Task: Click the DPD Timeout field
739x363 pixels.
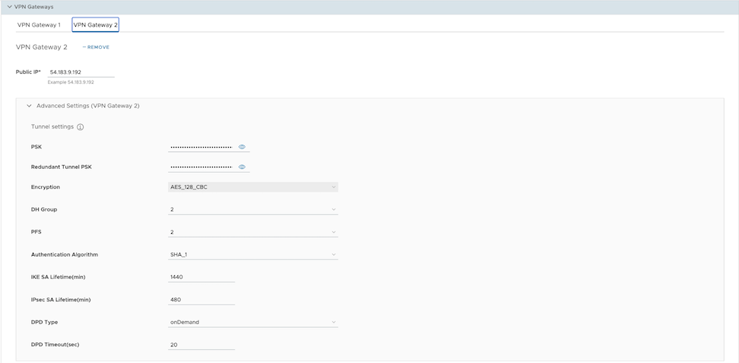Action: (201, 345)
